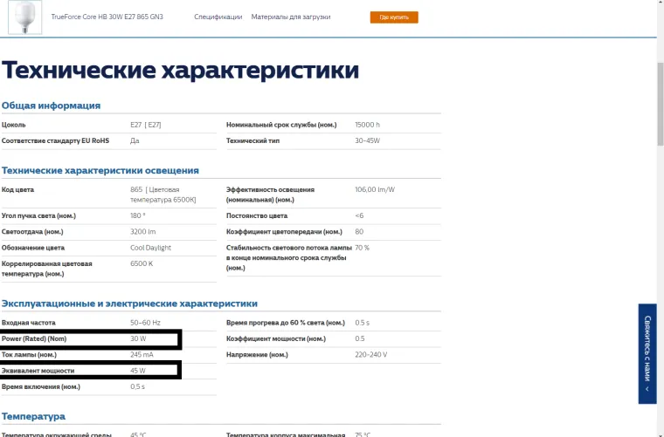Click the large Технические характеристики page title

coord(180,70)
